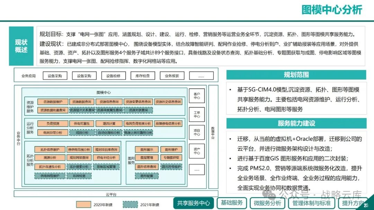Select the 故障停电信息分析 service box
This screenshot has height=210, width=374.
coord(168,124)
